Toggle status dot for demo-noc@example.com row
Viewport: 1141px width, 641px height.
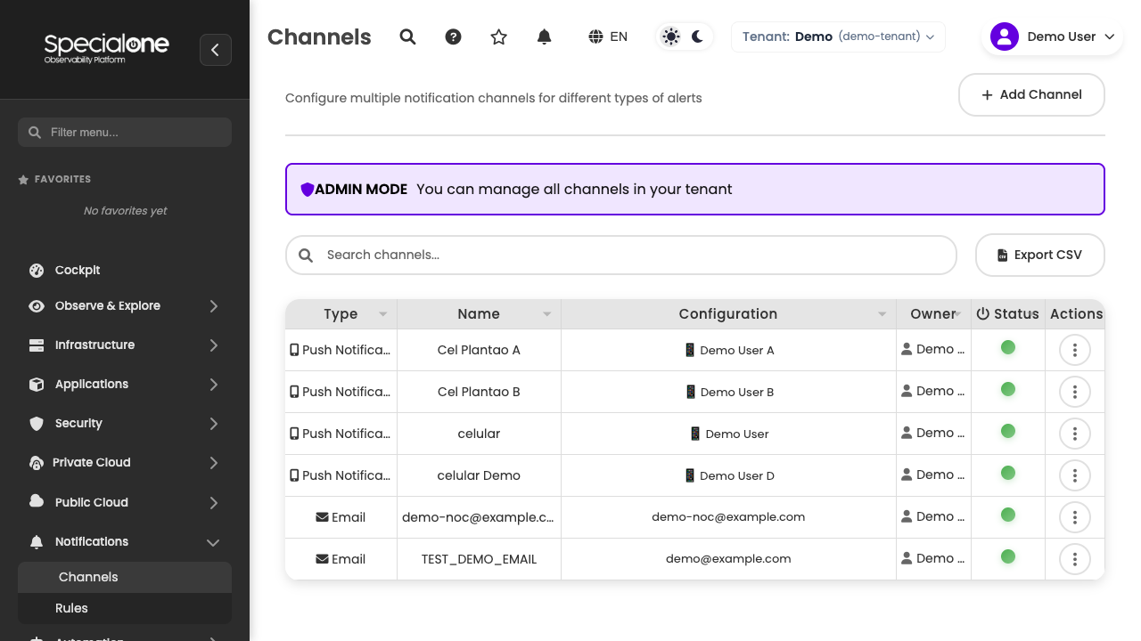tap(1008, 515)
